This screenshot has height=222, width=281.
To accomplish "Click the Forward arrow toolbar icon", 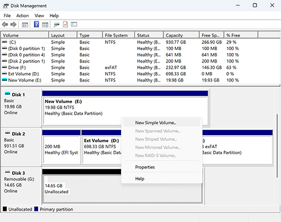I will 13,24.
